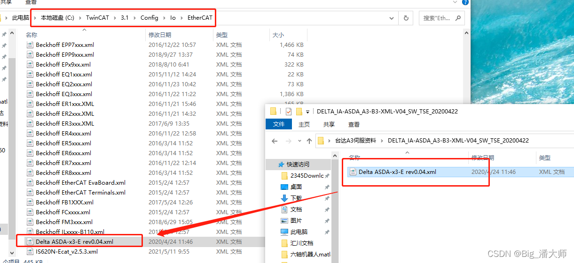
Task: Select Beckhoff ER7xxx.xml file
Action: 63,163
